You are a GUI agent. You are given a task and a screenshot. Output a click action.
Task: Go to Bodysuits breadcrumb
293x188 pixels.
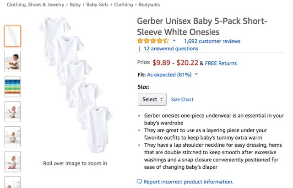click(x=149, y=5)
